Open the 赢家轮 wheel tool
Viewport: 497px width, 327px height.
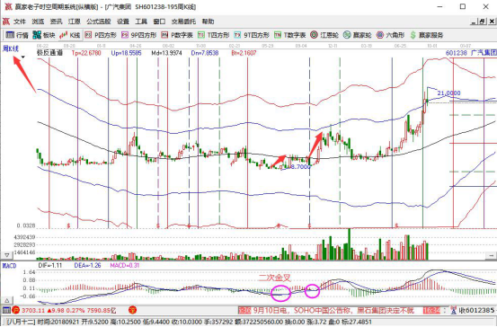pyautogui.click(x=357, y=35)
